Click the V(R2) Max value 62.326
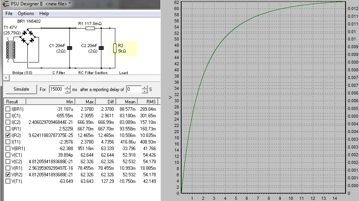Viewport: 359px width, 201px height. [87, 175]
